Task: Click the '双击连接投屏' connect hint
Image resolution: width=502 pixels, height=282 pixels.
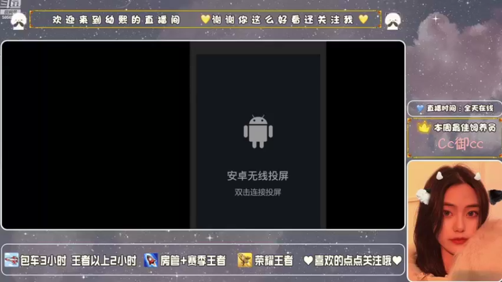Action: click(258, 192)
